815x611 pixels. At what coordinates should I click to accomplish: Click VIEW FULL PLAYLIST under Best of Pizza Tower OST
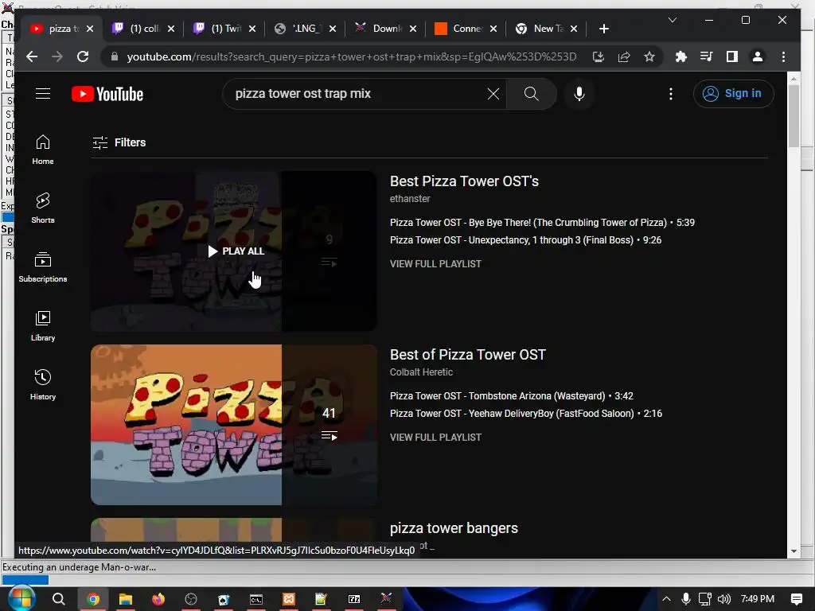(435, 438)
